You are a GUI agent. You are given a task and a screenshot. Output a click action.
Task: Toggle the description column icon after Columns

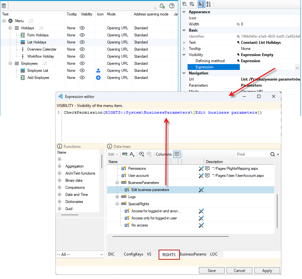click(177, 154)
